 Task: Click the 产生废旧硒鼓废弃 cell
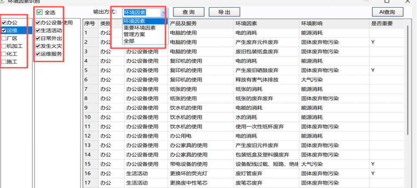coord(266,70)
